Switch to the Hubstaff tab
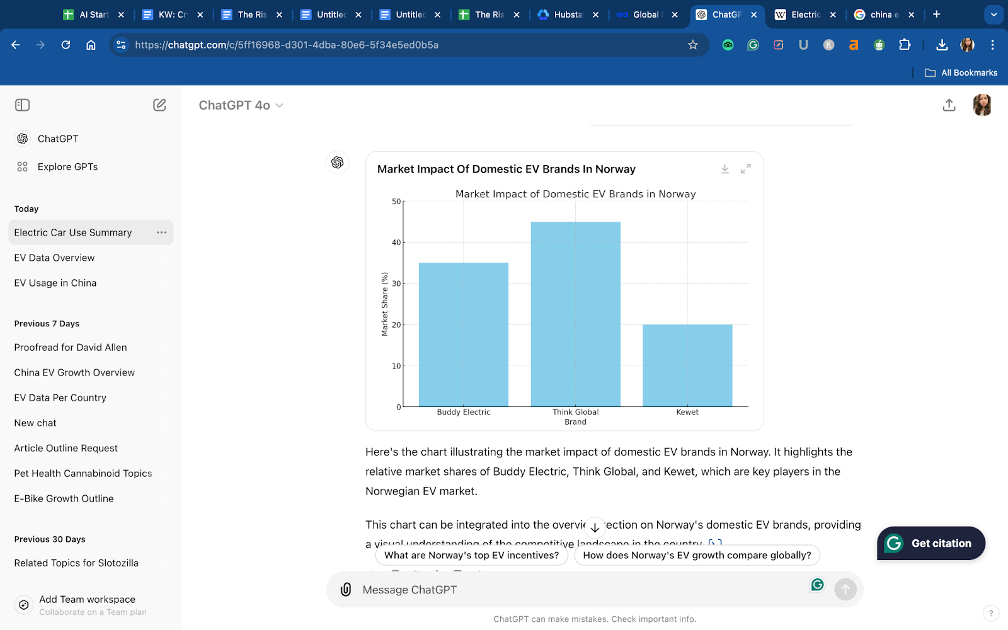 (568, 14)
